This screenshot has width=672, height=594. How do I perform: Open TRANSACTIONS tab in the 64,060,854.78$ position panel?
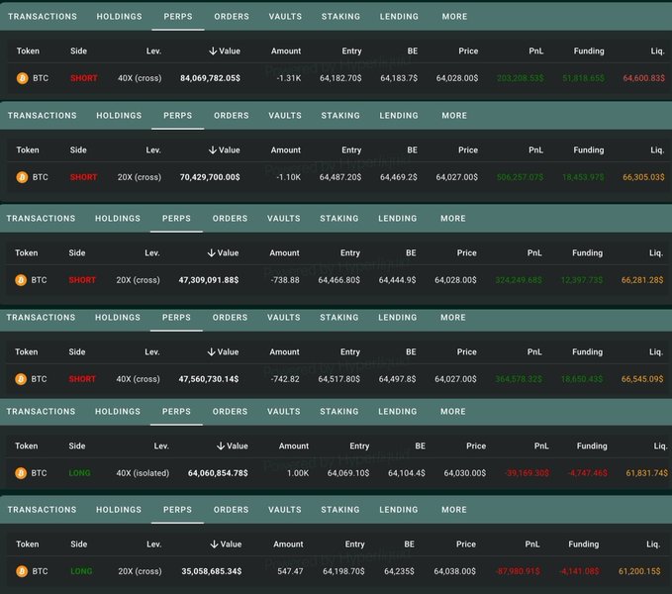click(41, 412)
